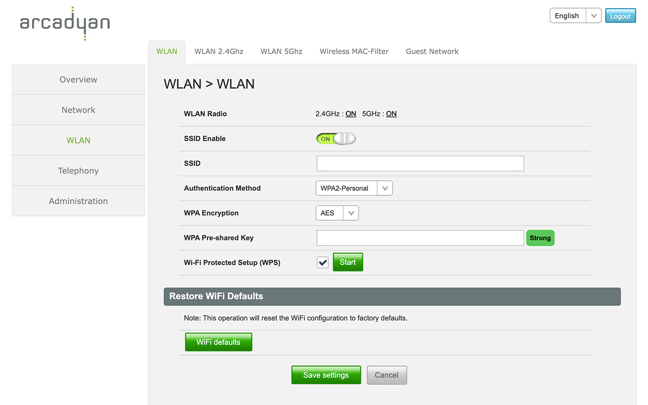
Task: Click the 5GHz ON radio link
Action: click(x=391, y=114)
